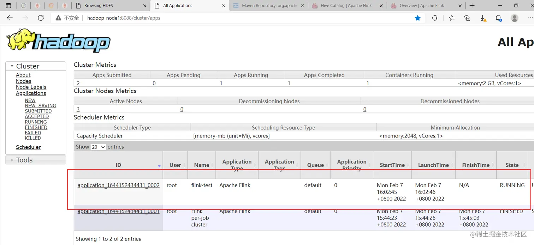534x245 pixels.
Task: Sort by State column header
Action: (x=512, y=165)
